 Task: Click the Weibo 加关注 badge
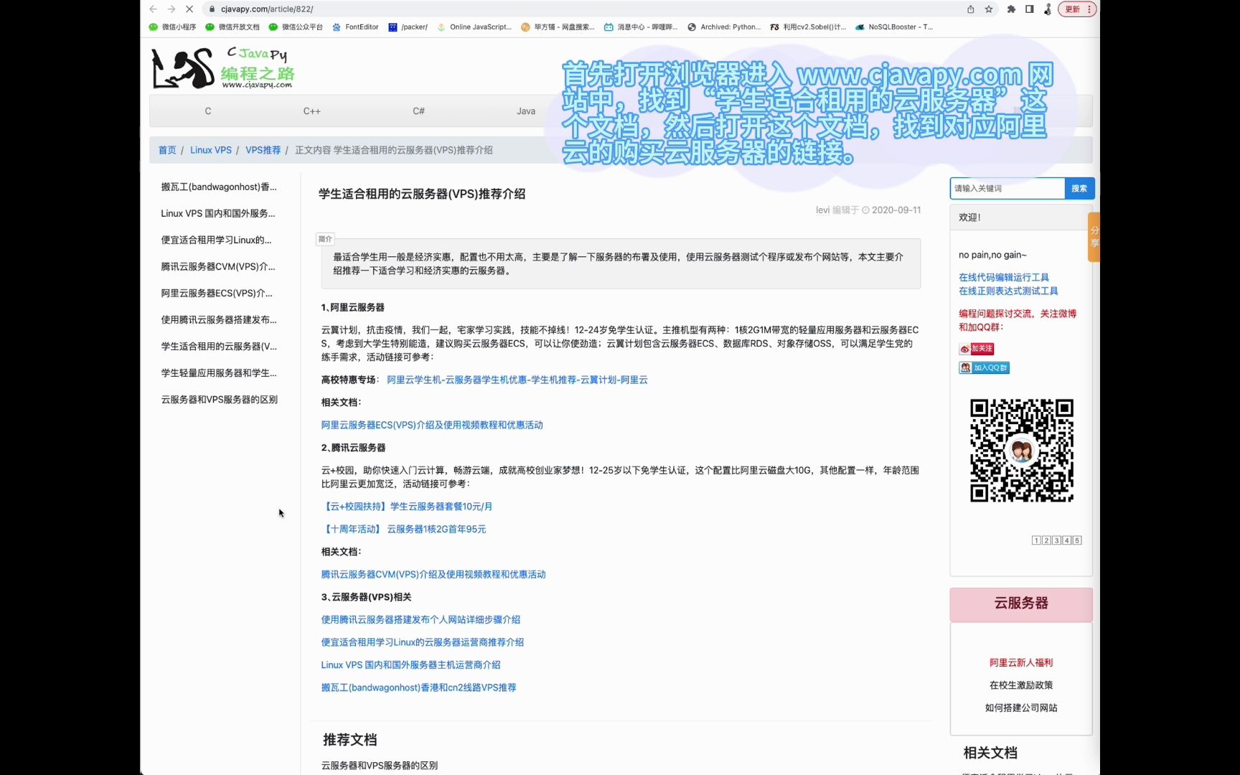pos(976,349)
